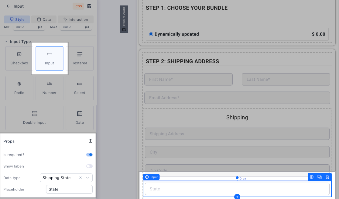
Task: Duplicate the selected State input
Action: point(319,177)
